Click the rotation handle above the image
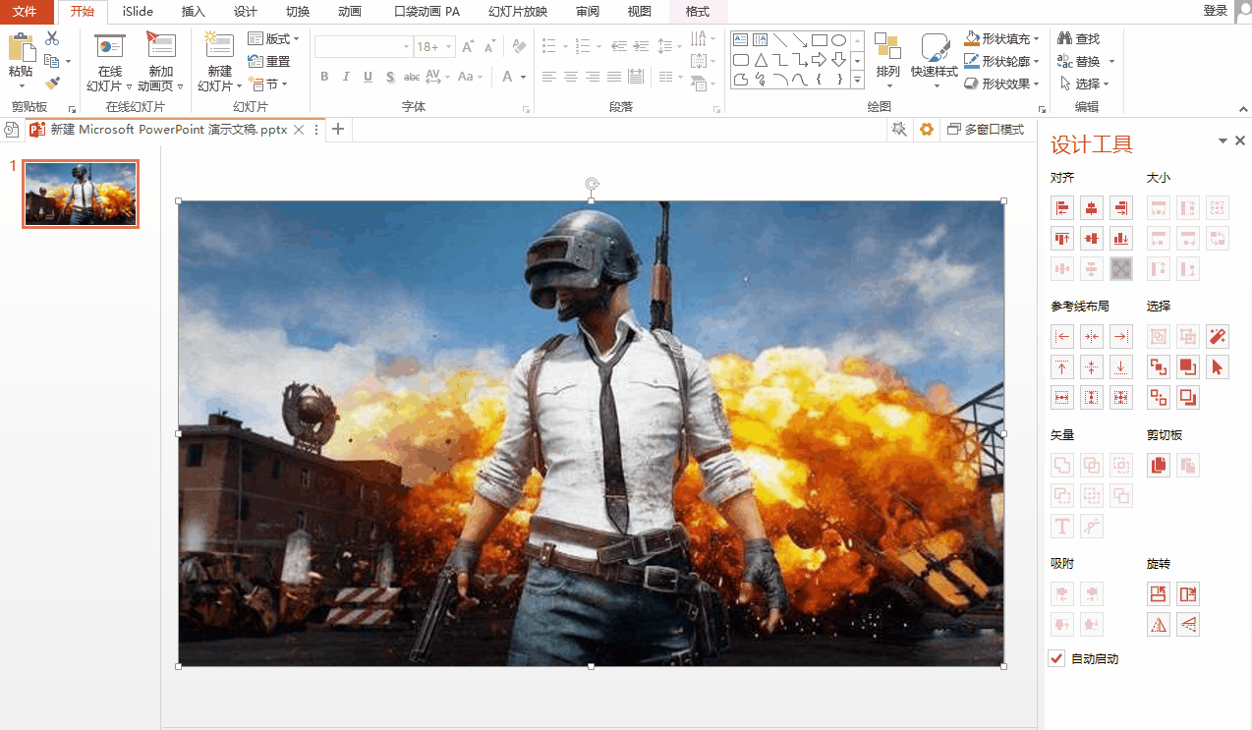Screen dimensions: 1252x730 [592, 184]
